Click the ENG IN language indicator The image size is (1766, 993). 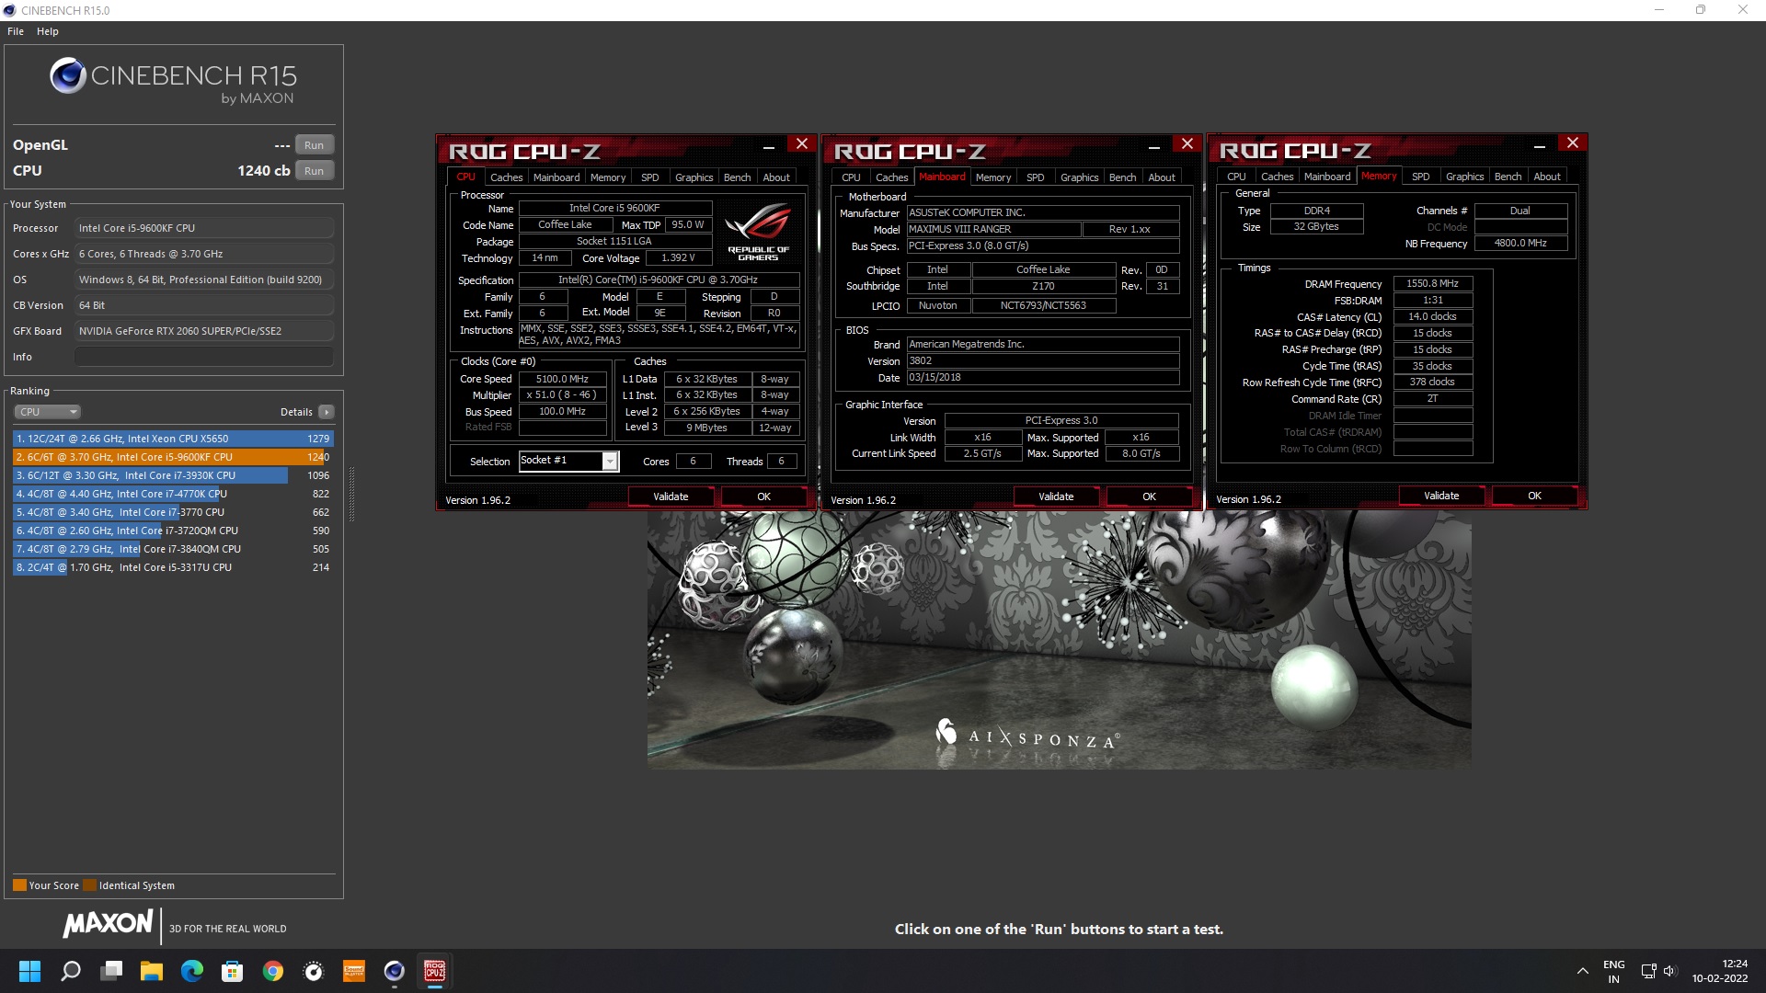pyautogui.click(x=1614, y=971)
